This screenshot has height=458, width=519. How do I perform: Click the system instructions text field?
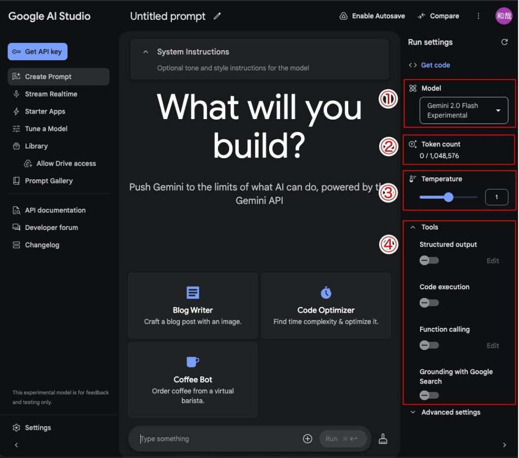233,68
